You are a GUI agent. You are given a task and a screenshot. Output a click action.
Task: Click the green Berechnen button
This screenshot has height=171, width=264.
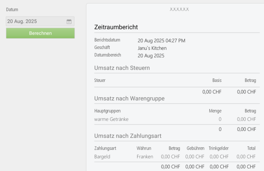click(x=40, y=33)
